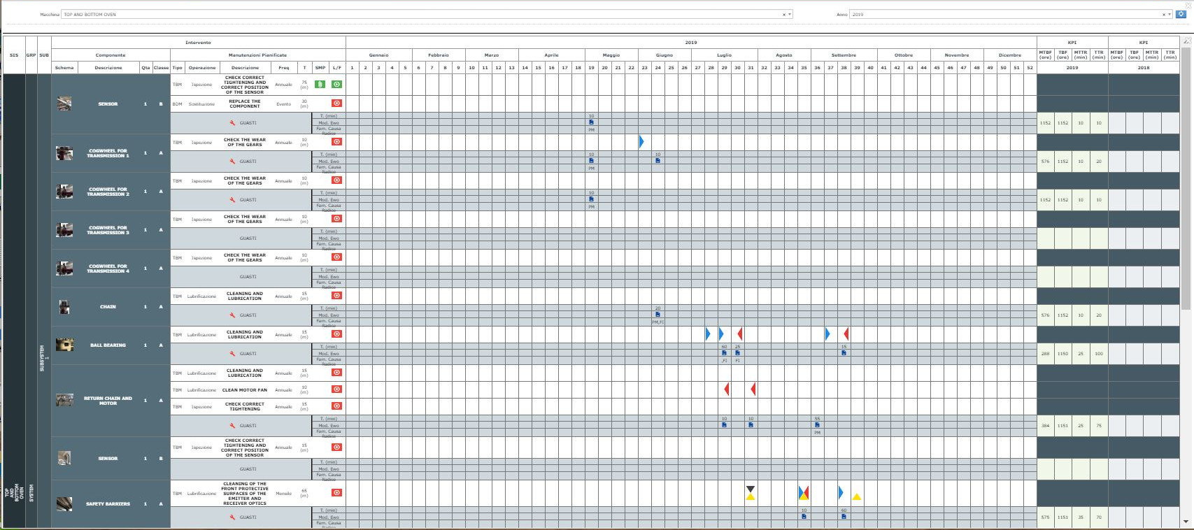1194x530 pixels.
Task: Click the Manutenzioni Pianificate column header
Action: (x=257, y=55)
